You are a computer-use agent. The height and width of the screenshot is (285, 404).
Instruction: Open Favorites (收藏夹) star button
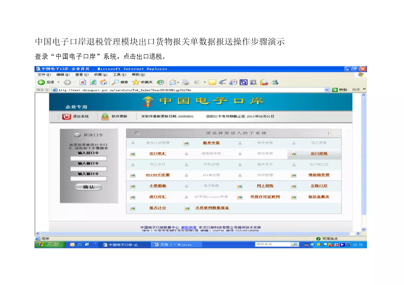[x=142, y=82]
